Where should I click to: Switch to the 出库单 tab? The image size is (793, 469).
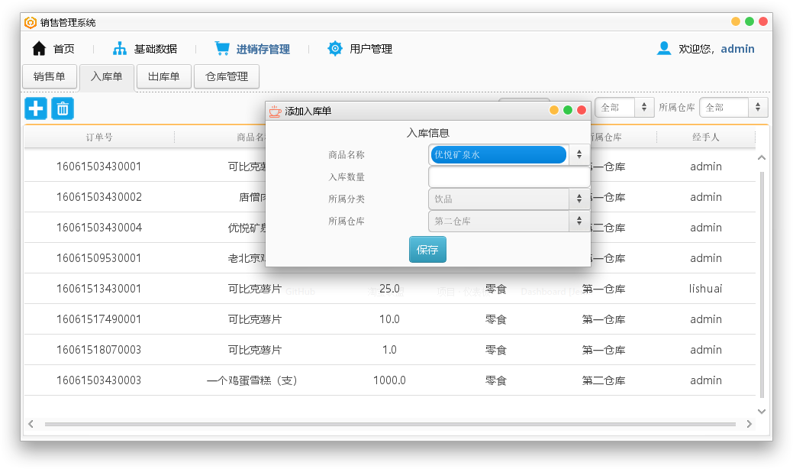point(164,76)
